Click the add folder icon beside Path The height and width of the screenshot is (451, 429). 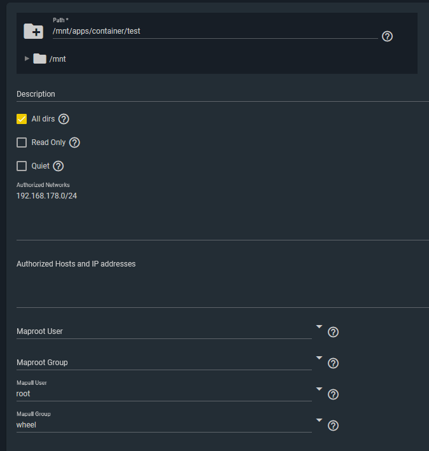(x=33, y=31)
